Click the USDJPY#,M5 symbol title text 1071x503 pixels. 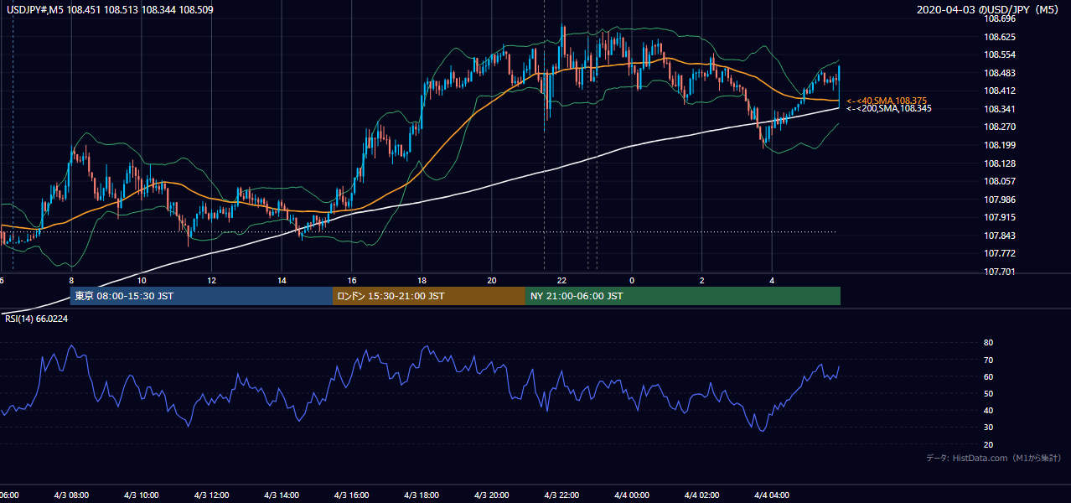tap(34, 10)
